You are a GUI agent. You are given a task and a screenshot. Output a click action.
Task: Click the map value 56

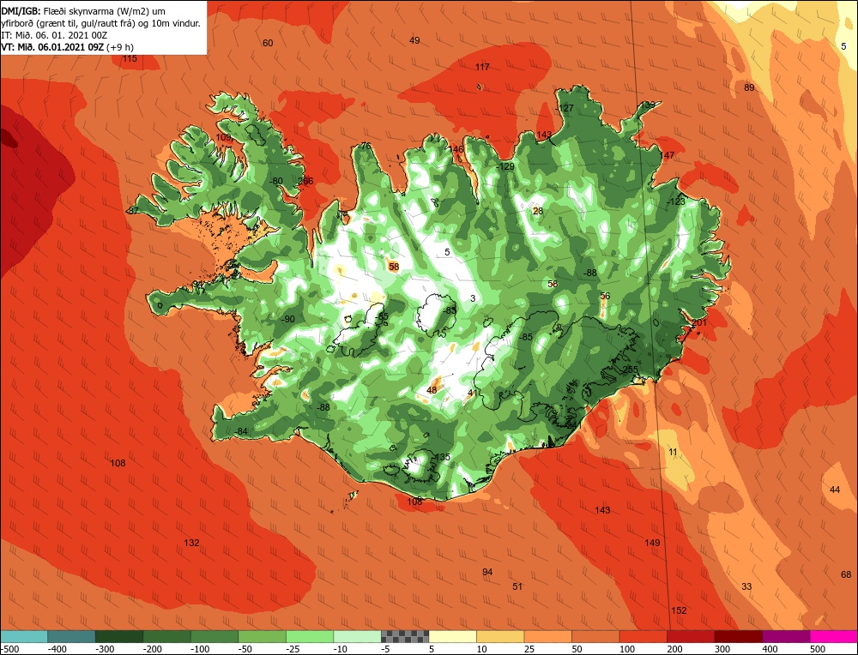(605, 297)
